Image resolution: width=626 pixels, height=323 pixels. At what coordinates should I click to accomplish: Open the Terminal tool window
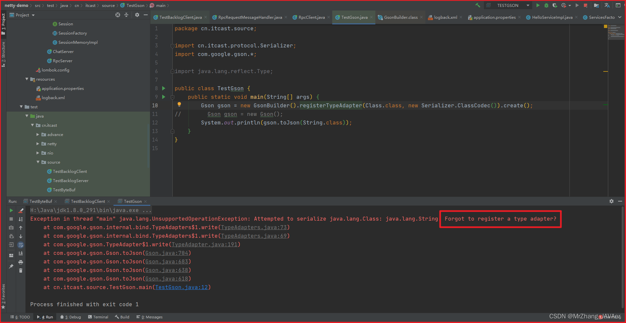tap(98, 317)
